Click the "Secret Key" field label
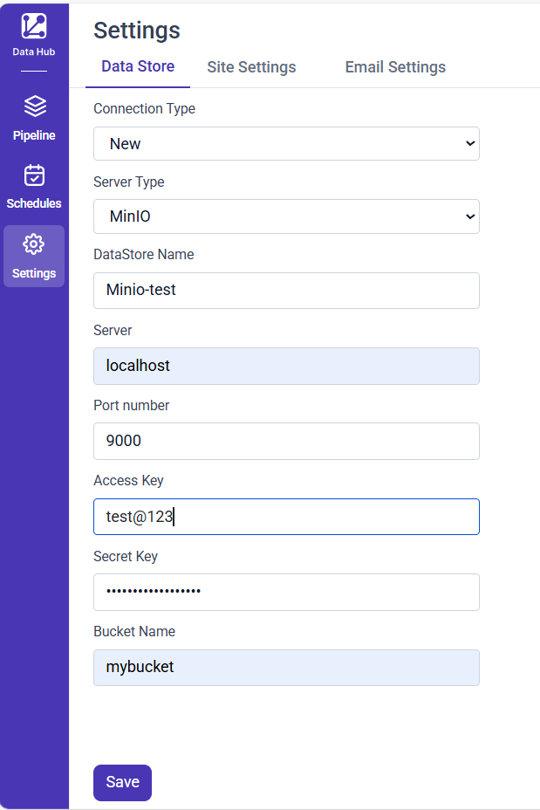540x810 pixels. [x=126, y=556]
